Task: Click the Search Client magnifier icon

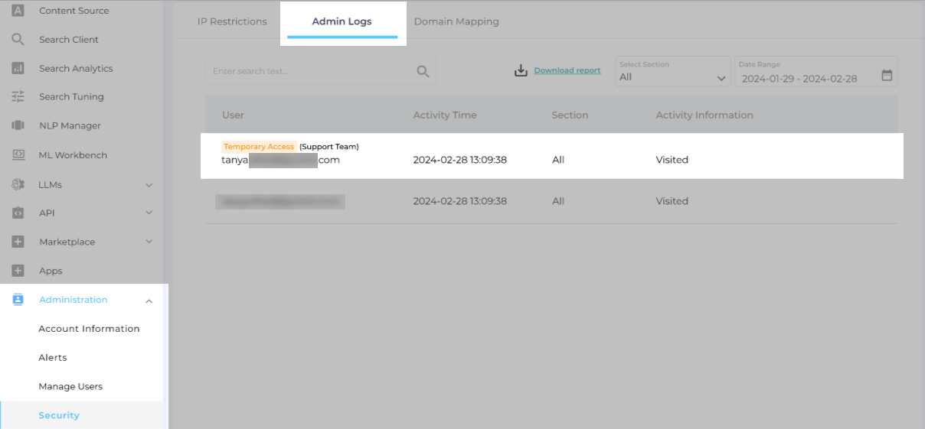Action: tap(18, 40)
